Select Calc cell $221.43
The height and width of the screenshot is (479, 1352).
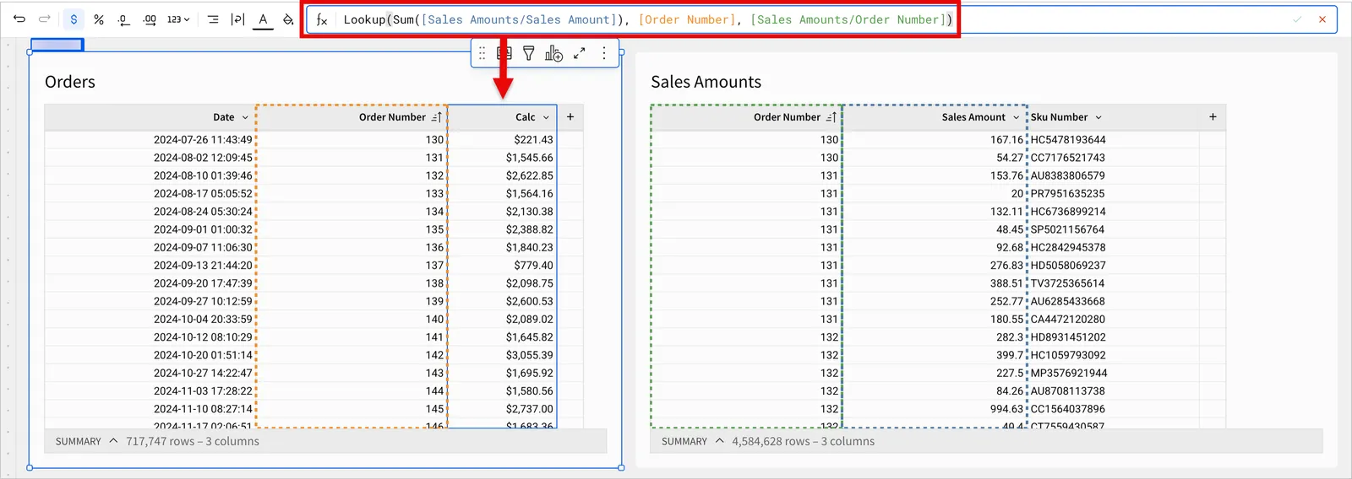[502, 140]
